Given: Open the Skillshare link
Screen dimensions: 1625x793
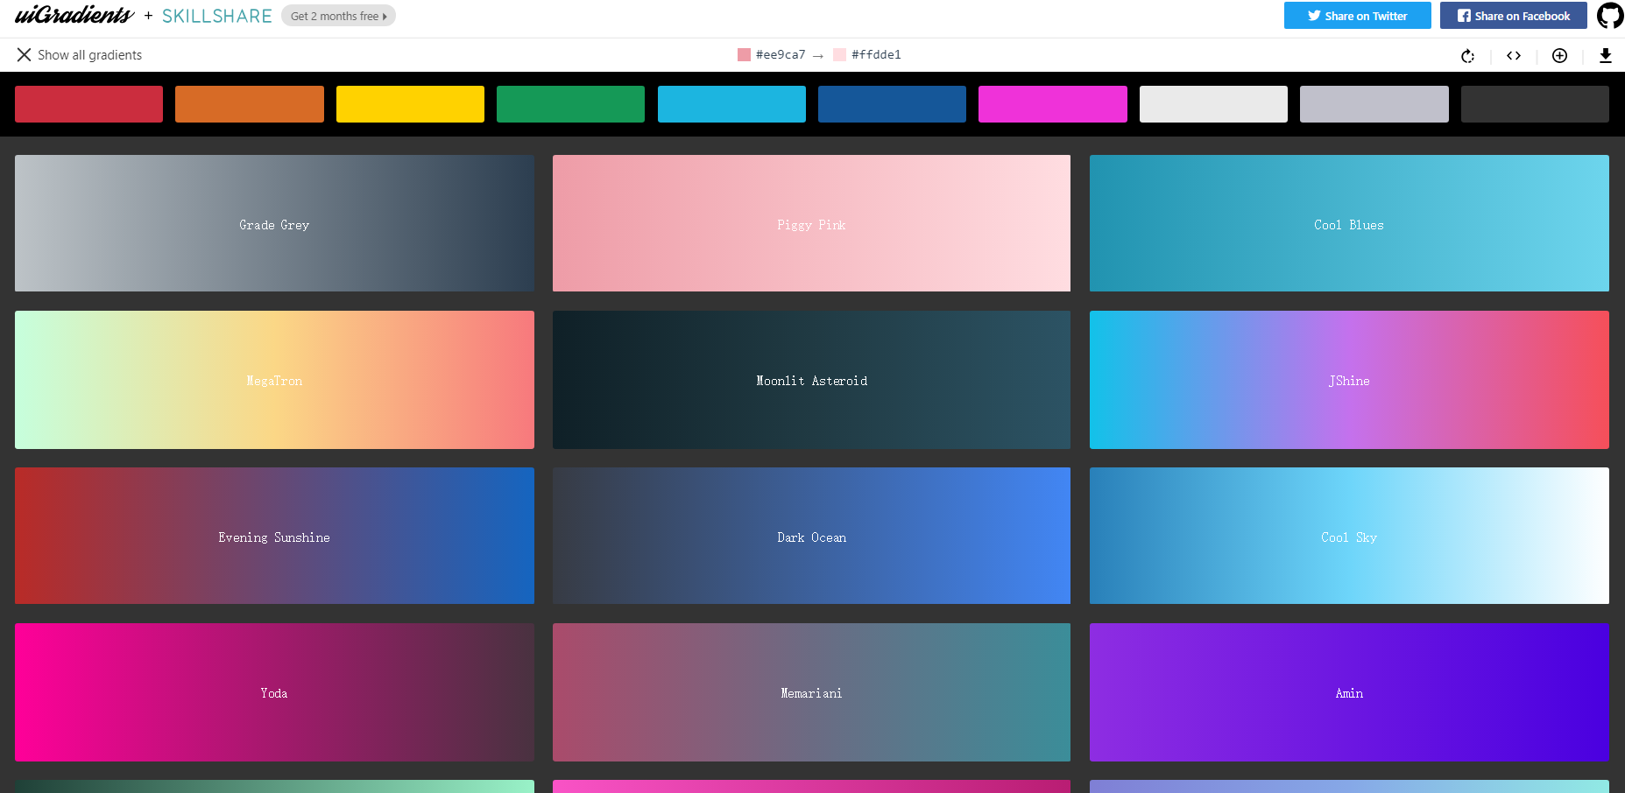Looking at the screenshot, I should tap(216, 16).
